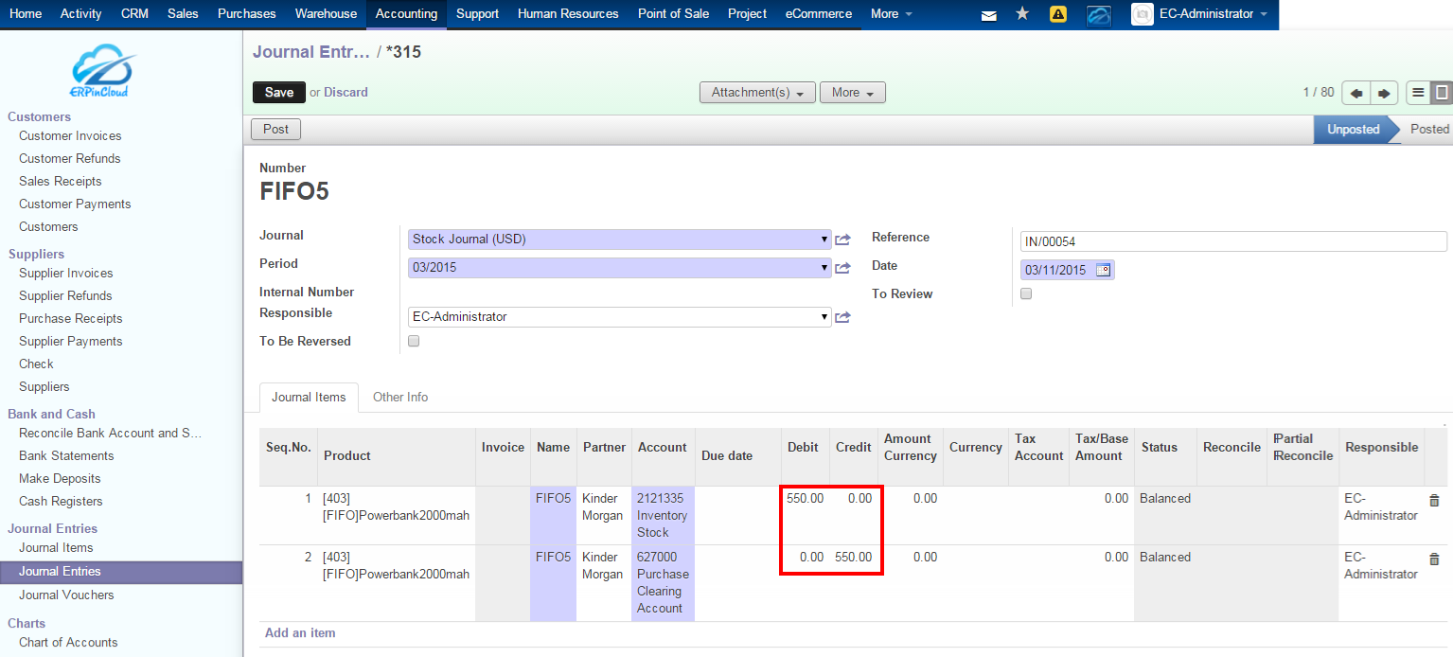Toggle the To Review checkbox

pyautogui.click(x=1026, y=293)
